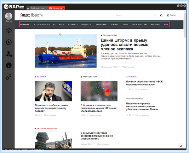The image size is (189, 153).
Task: Open the cloud download sidebar icon
Action: pyautogui.click(x=9, y=30)
